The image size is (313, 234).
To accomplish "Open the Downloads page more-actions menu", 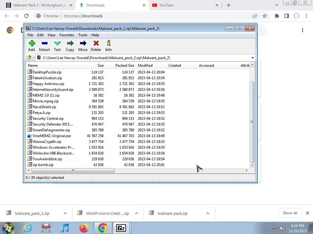I will pos(303,30).
